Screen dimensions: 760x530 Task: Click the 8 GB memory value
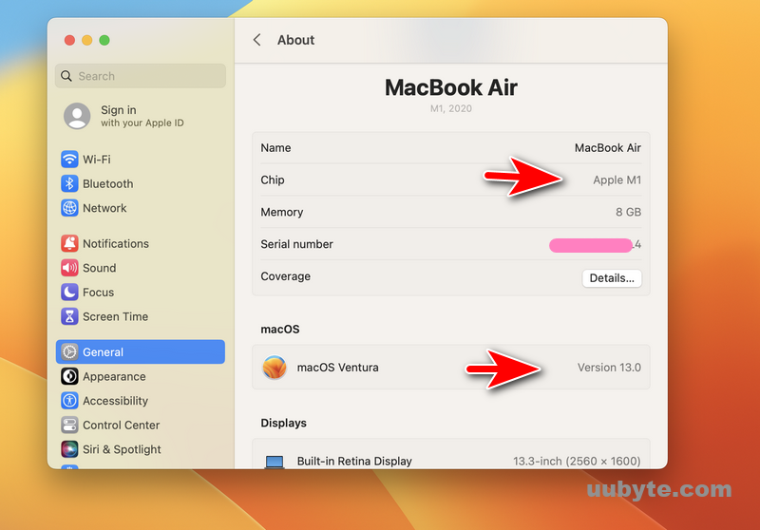(628, 212)
